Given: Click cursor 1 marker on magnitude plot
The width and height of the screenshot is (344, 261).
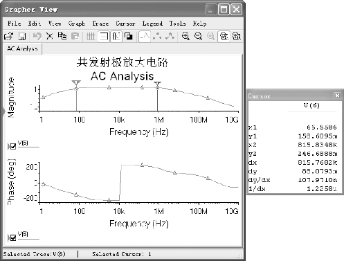Looking at the screenshot, I should 76,82.
